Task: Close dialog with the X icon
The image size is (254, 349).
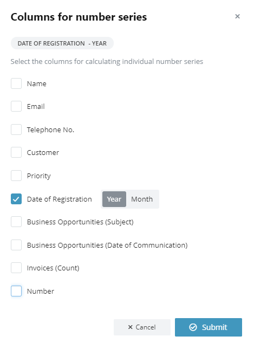Action: [x=237, y=16]
